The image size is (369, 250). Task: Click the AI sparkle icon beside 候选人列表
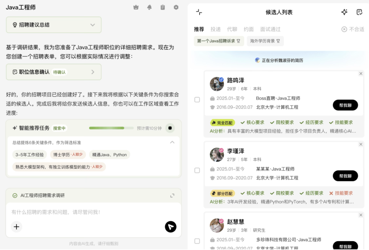pos(344,12)
